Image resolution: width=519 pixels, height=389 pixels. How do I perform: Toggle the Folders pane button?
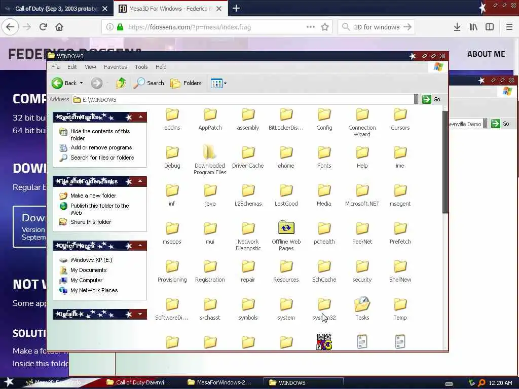186,83
